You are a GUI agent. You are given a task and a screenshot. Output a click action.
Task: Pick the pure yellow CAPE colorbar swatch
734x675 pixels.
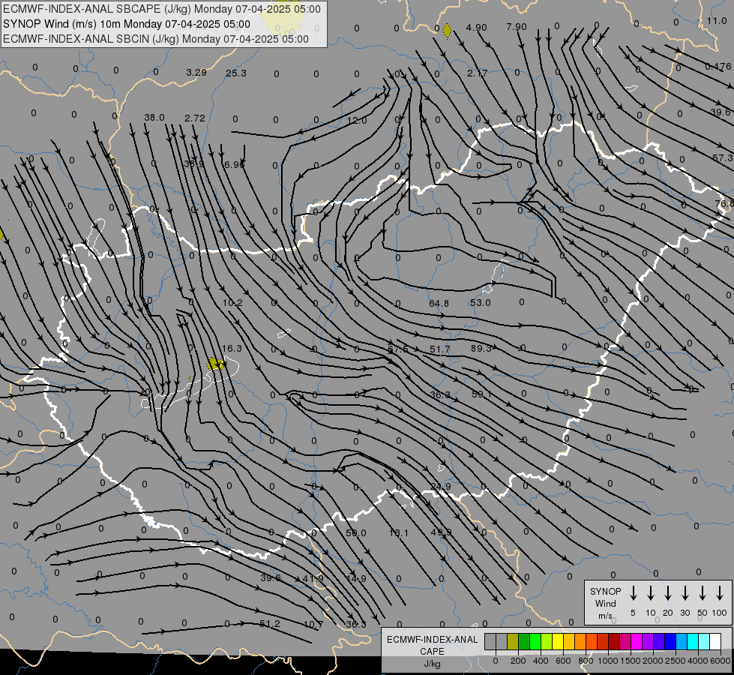point(558,641)
